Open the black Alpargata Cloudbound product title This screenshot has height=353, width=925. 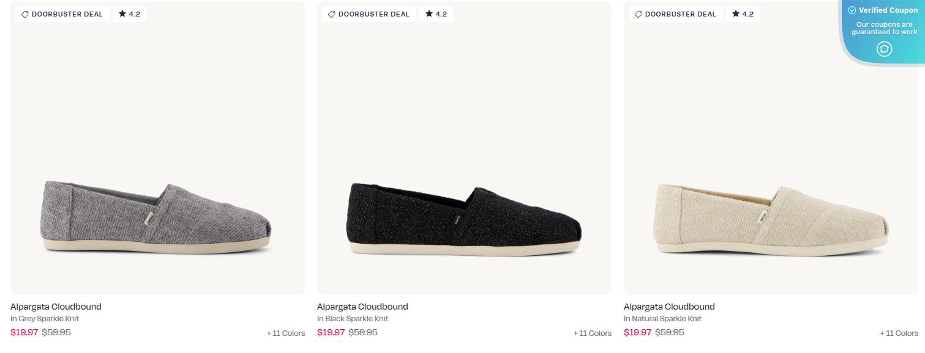coord(362,307)
